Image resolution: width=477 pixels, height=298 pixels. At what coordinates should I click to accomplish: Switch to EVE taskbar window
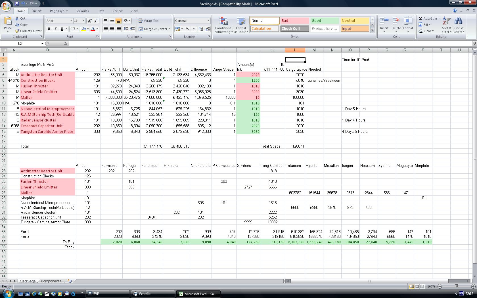[x=107, y=294]
